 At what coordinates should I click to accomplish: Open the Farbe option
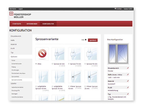click(13, 60)
